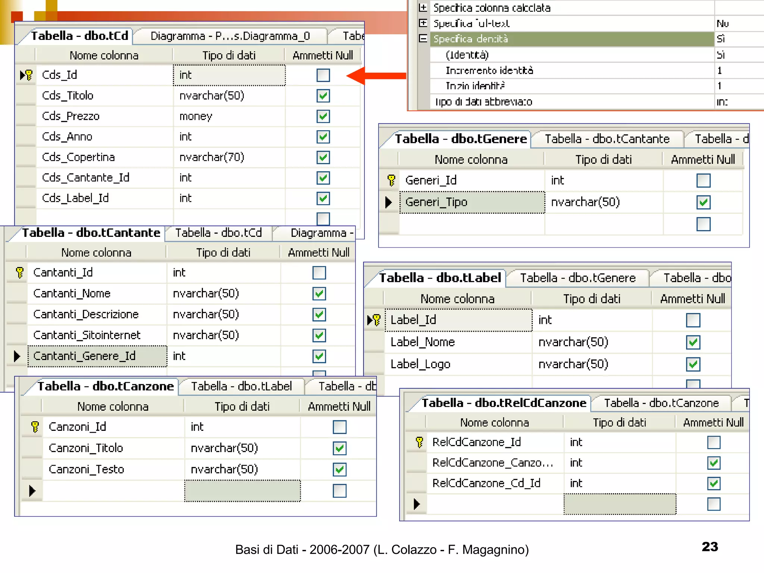
Task: Click the key icon next to Canzoni_Id
Action: (35, 427)
